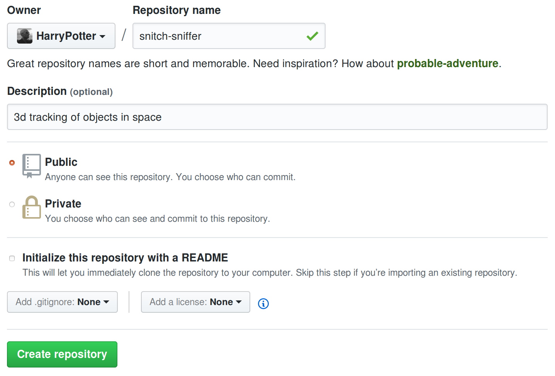Click the Repository name label

[x=177, y=10]
